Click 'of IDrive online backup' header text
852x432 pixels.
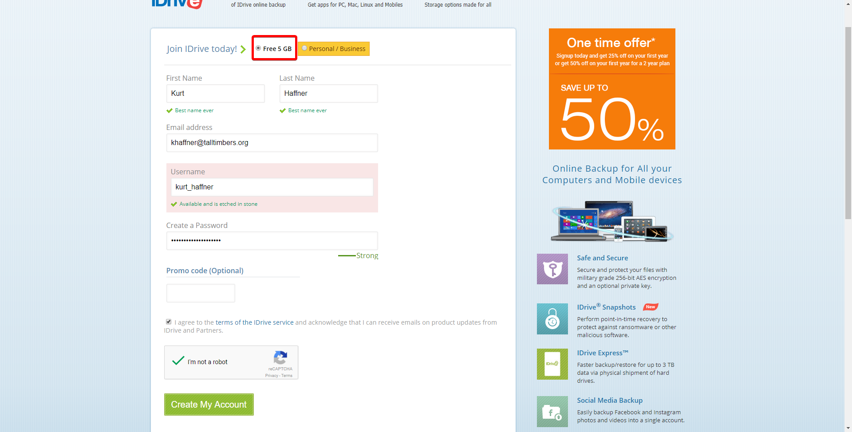[x=258, y=5]
